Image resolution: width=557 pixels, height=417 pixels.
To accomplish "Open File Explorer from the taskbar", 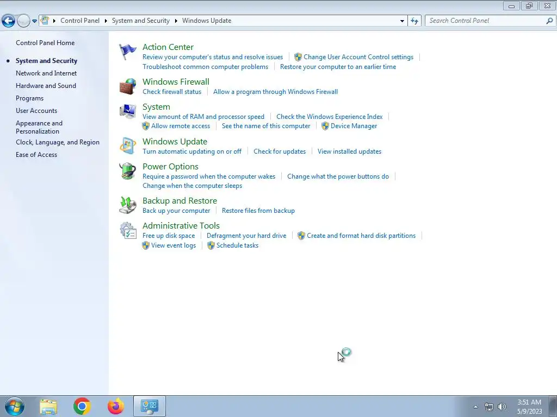I will 48,406.
